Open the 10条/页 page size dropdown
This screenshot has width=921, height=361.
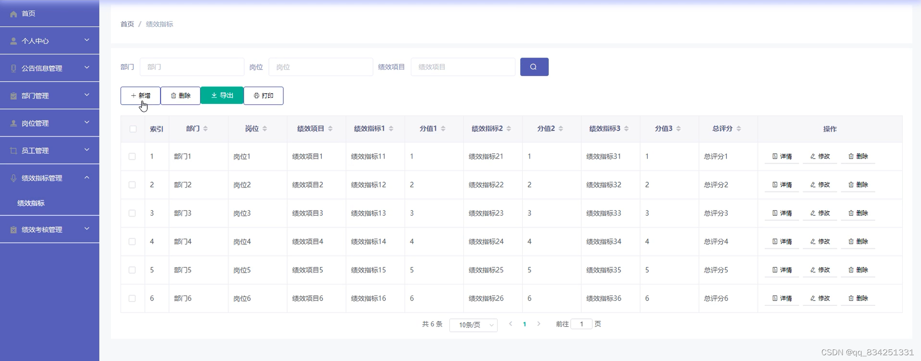[473, 325]
